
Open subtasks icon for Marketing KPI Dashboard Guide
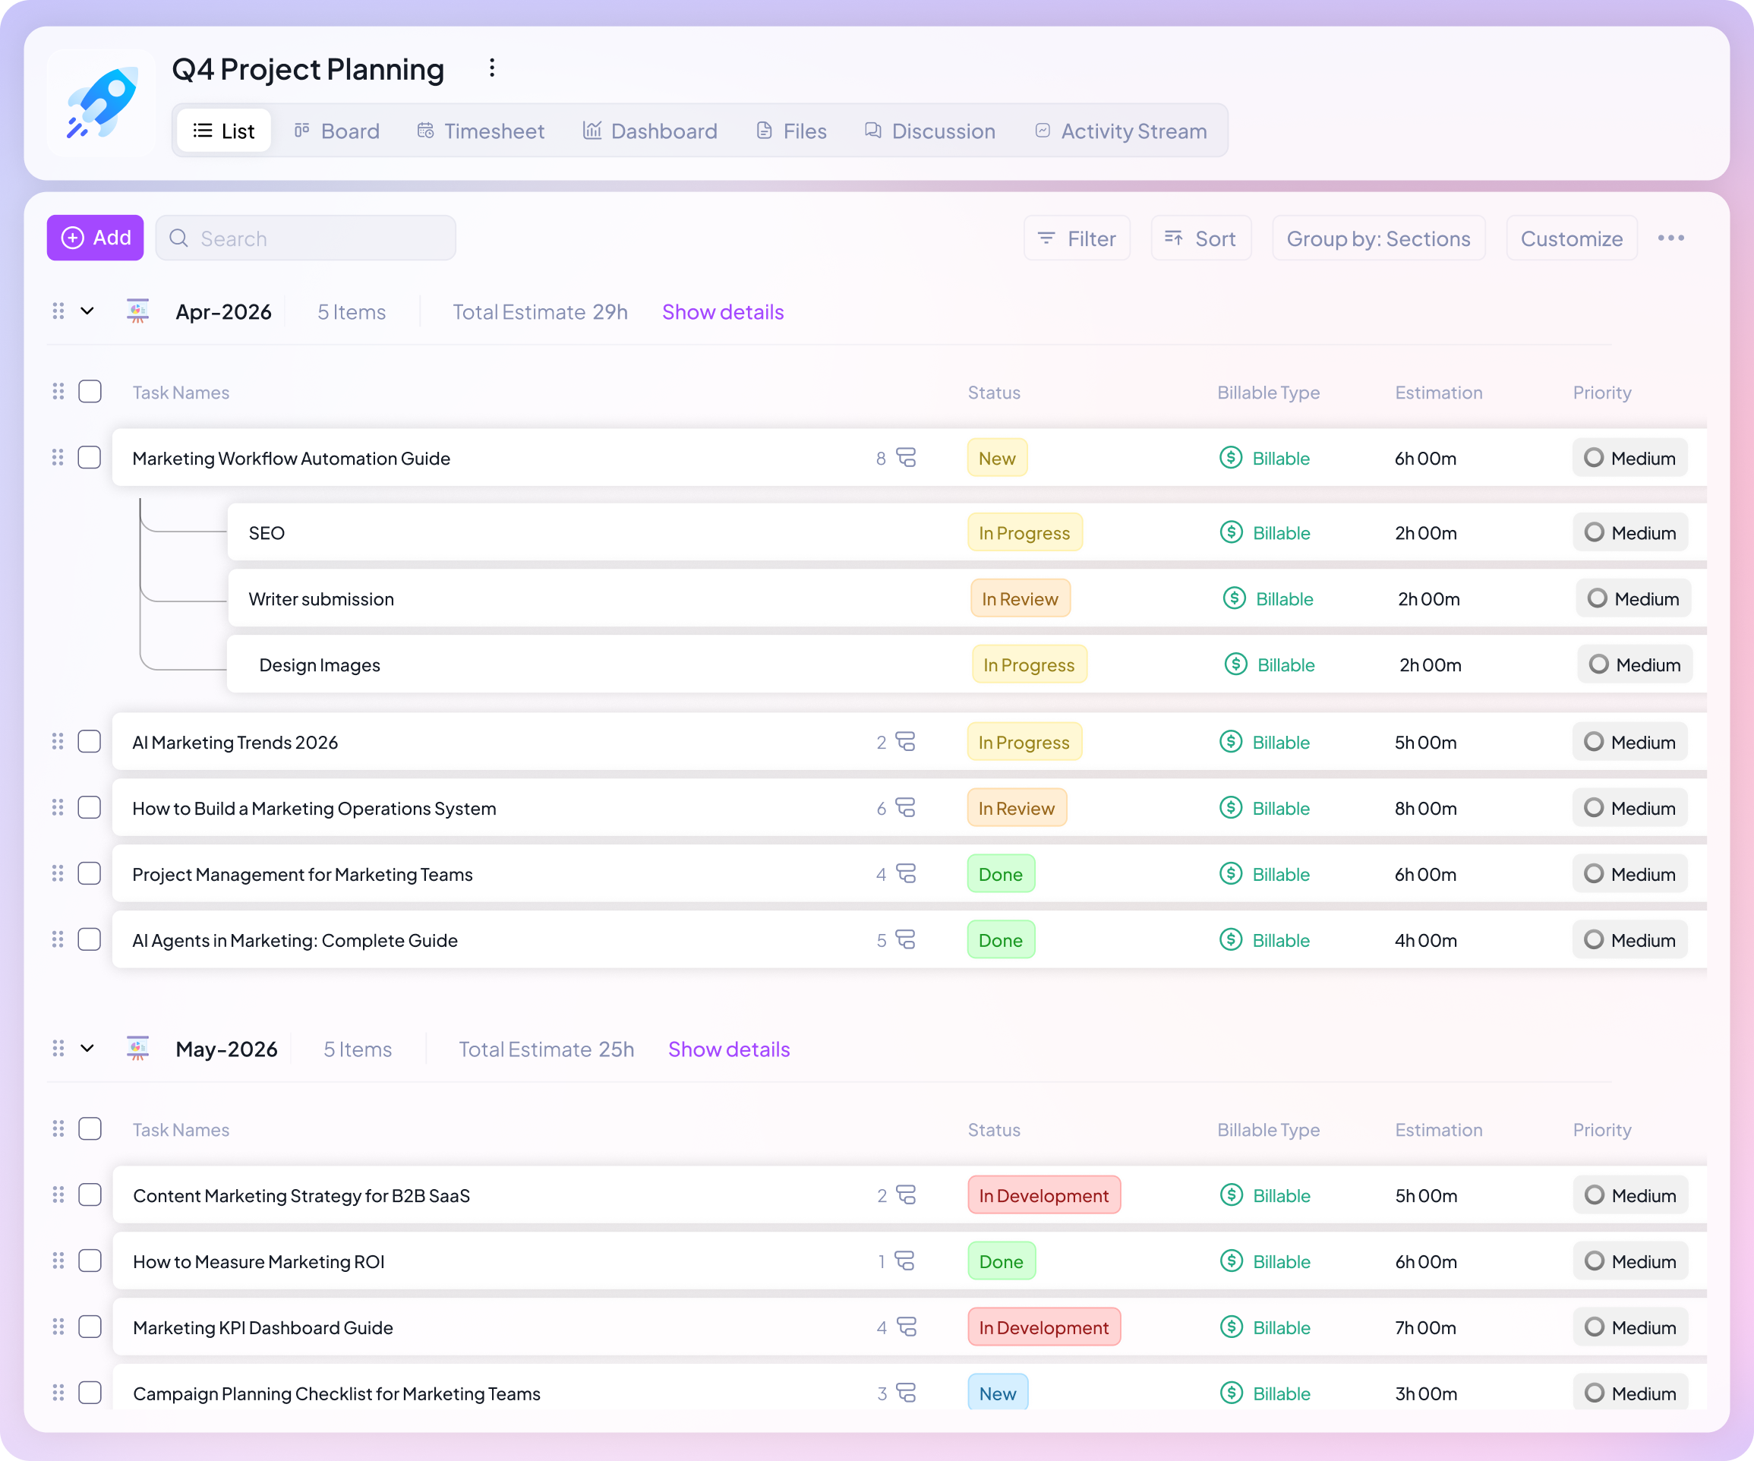point(907,1327)
